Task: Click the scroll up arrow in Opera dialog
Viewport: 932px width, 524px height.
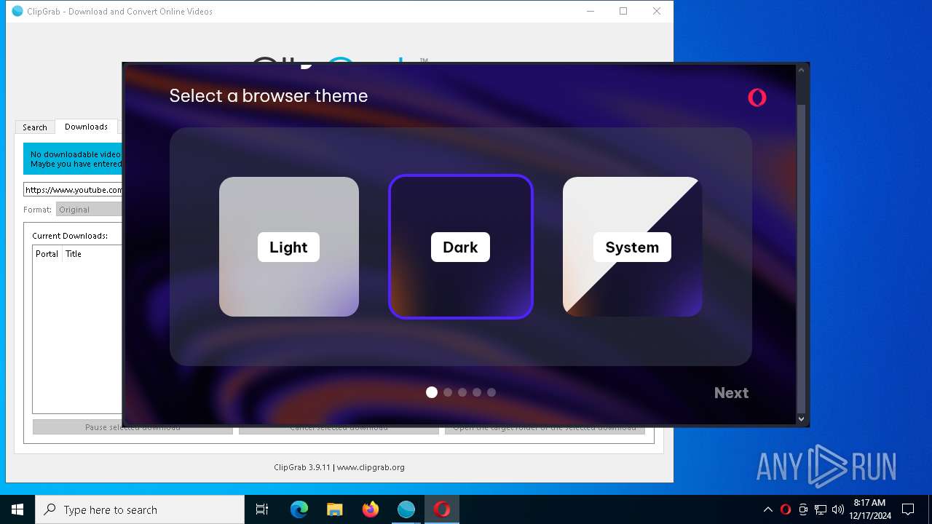Action: (x=802, y=71)
